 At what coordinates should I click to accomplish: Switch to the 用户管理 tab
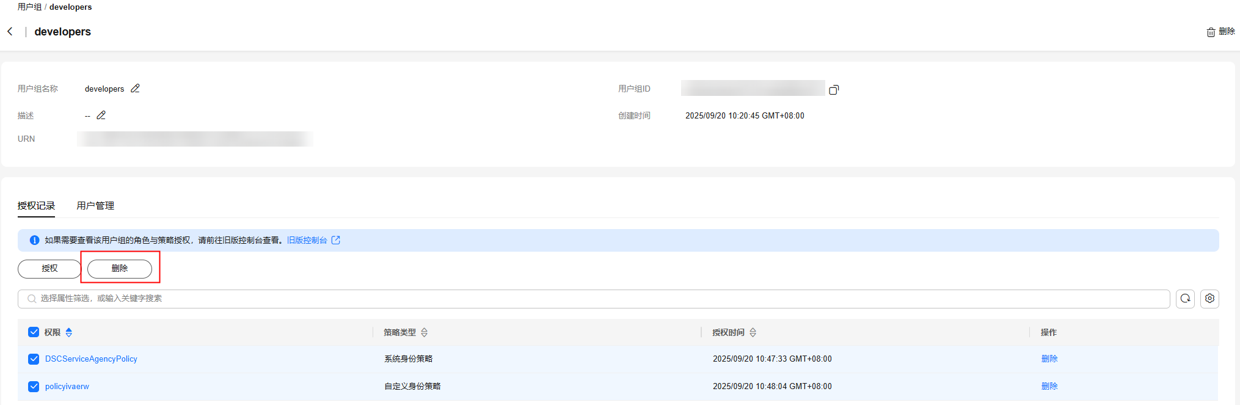point(95,206)
